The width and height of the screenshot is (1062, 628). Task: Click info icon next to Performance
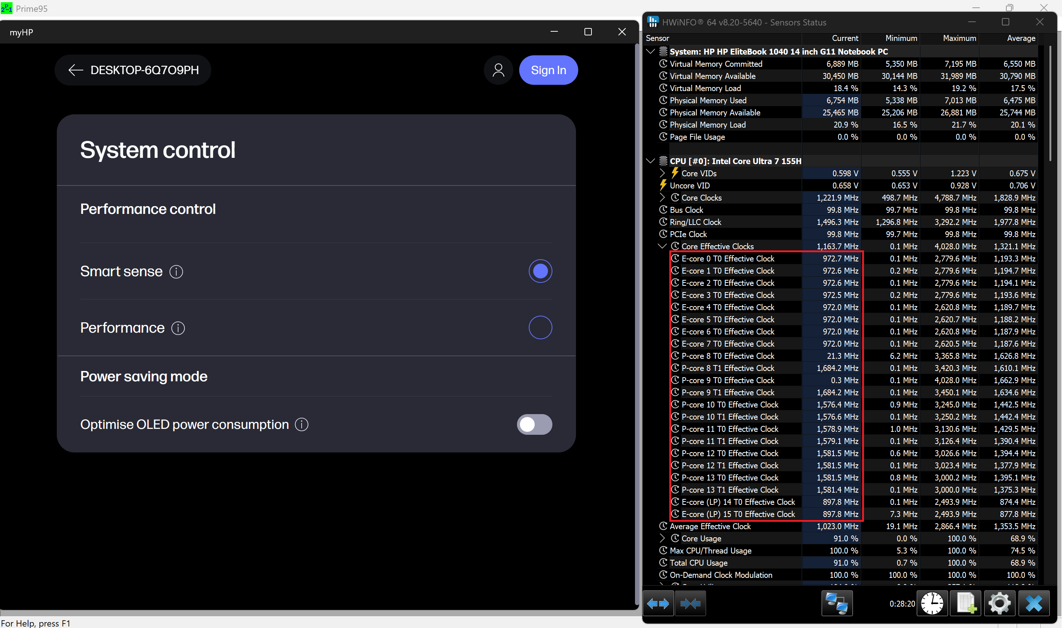coord(178,328)
